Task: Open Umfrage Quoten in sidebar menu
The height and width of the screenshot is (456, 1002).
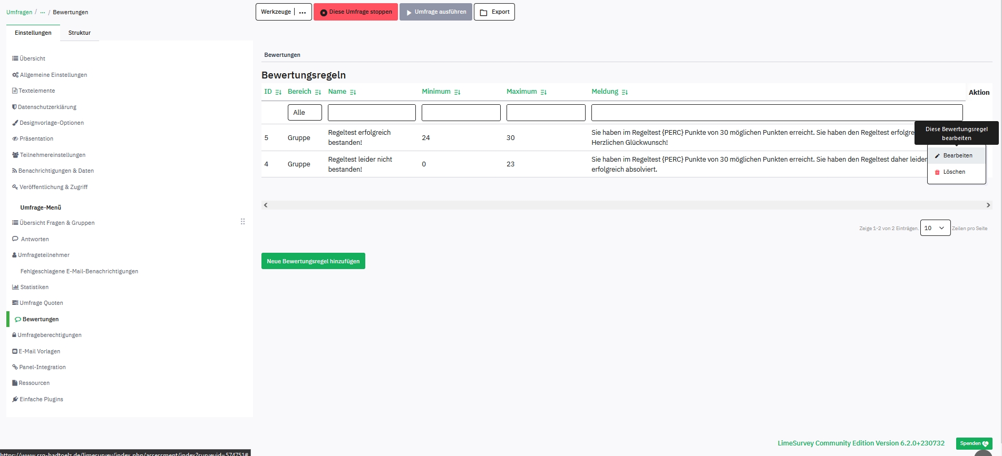Action: pos(41,303)
